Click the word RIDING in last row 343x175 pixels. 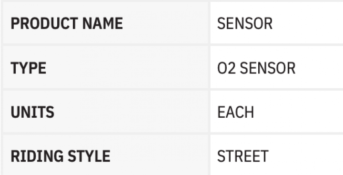(37, 156)
